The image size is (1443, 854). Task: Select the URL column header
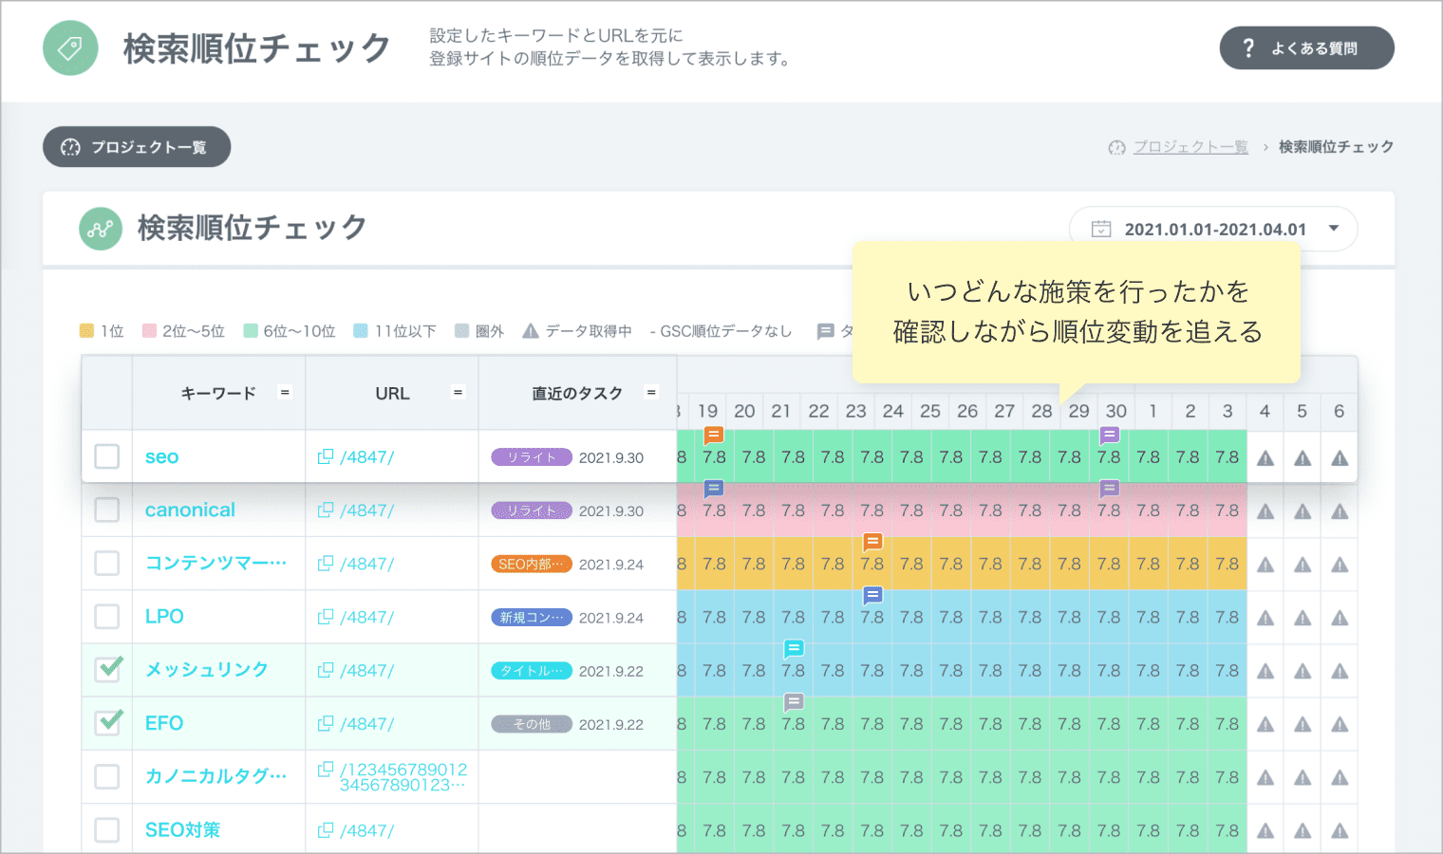tap(392, 393)
